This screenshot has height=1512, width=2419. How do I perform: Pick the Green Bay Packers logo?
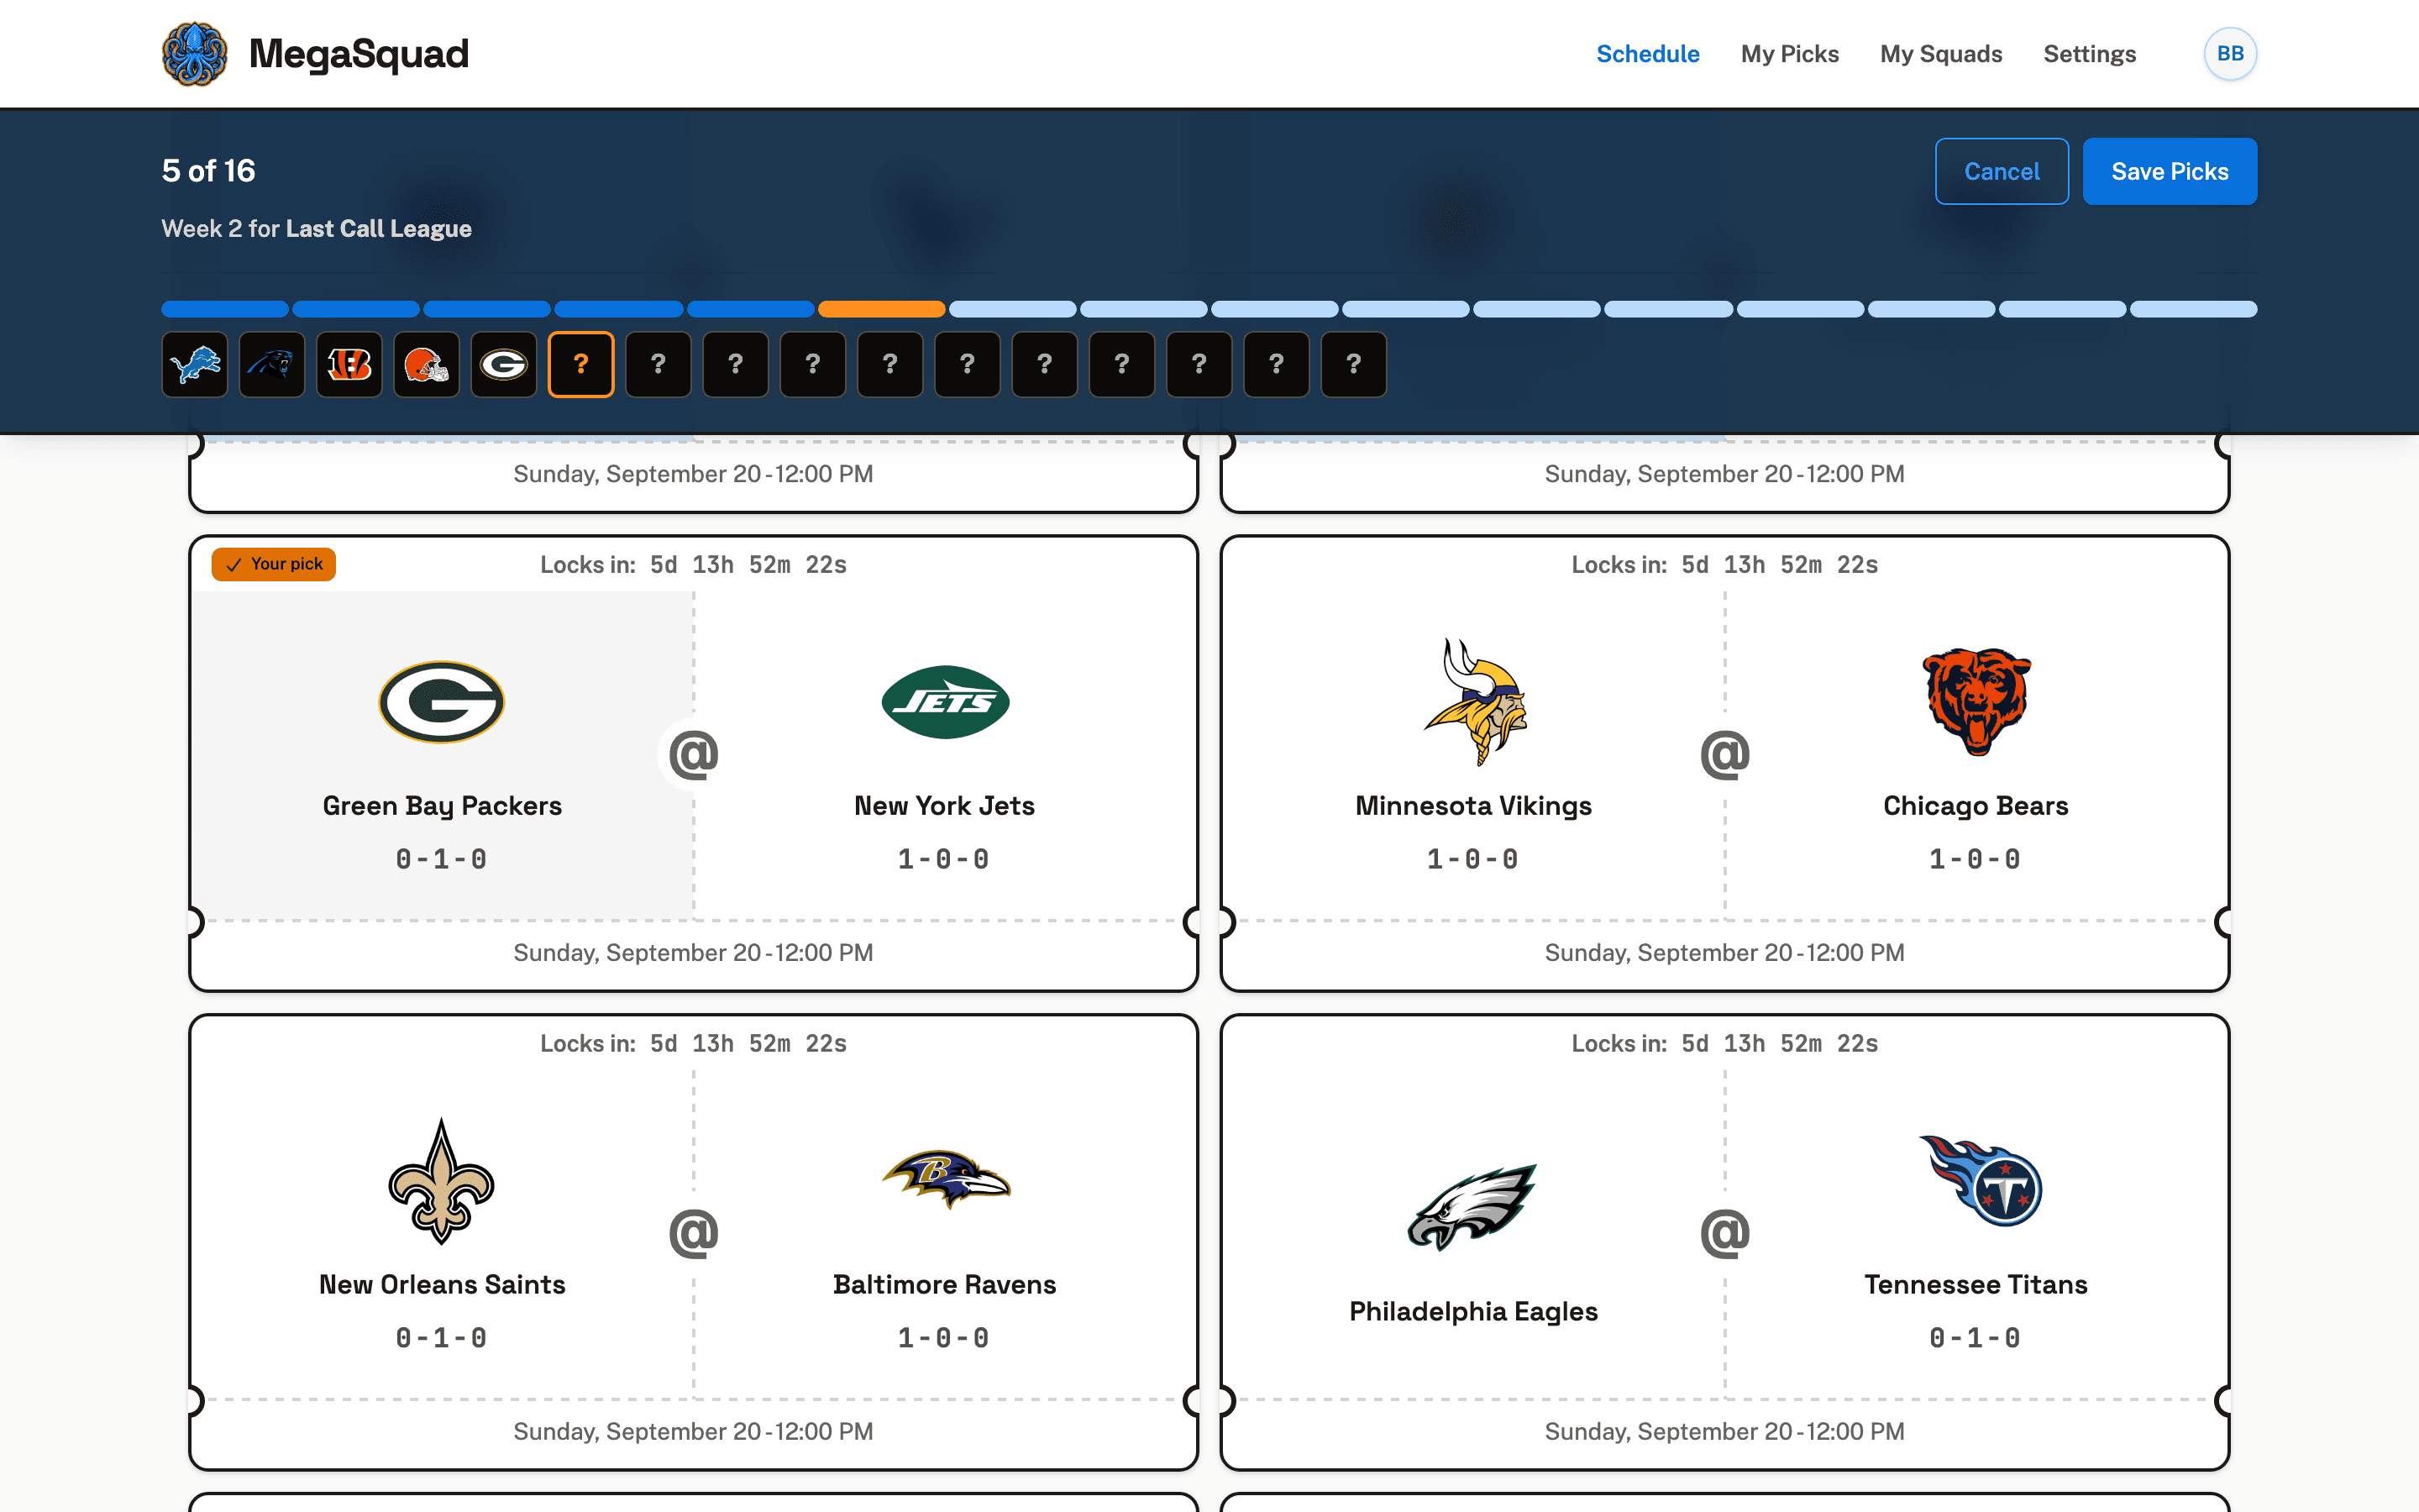tap(442, 702)
